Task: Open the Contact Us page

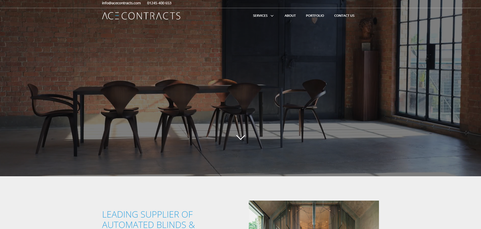Action: pyautogui.click(x=344, y=15)
